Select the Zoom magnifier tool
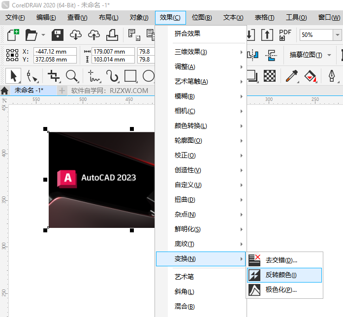Image resolution: width=343 pixels, height=317 pixels. click(x=72, y=76)
